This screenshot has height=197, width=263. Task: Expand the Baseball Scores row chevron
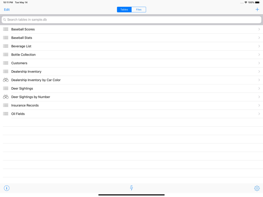pos(259,29)
